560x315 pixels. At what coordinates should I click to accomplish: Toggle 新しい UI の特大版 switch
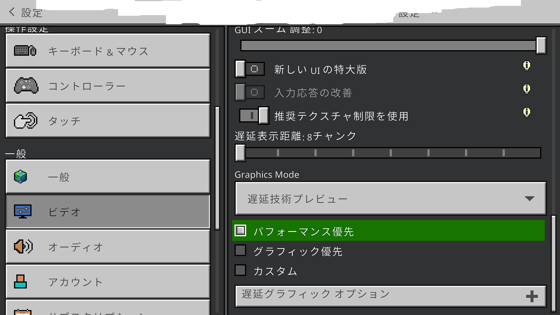click(x=250, y=69)
